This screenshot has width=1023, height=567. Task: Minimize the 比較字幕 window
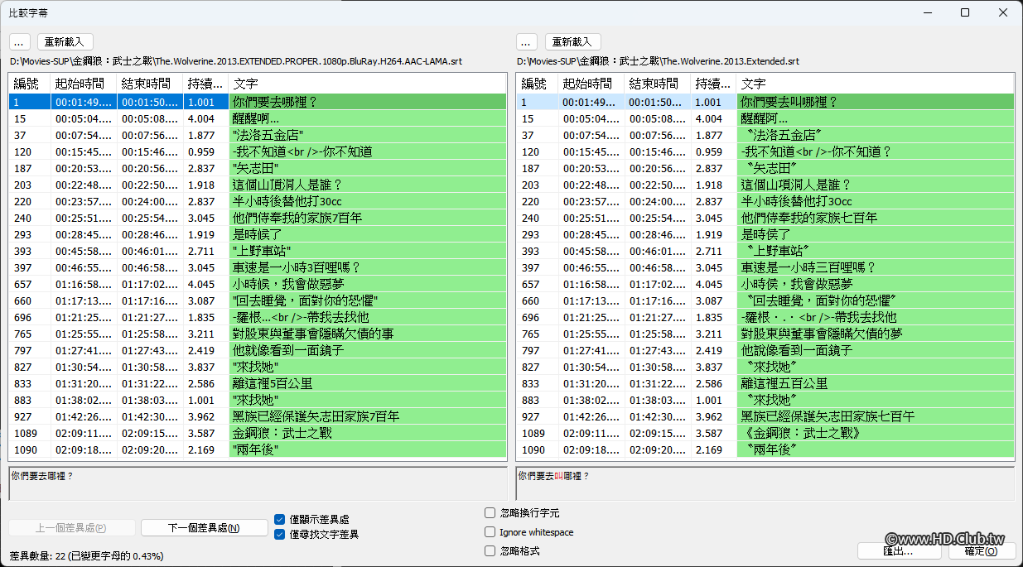pos(927,12)
